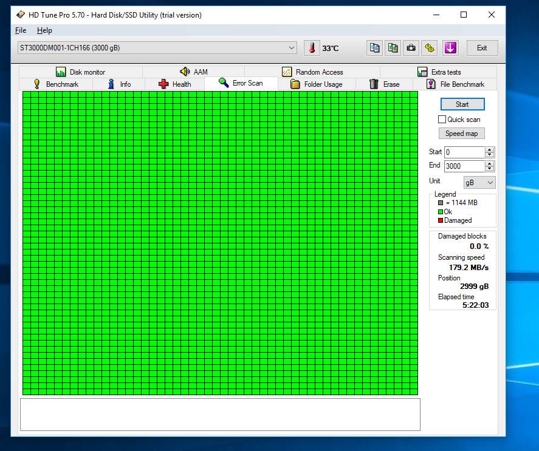Click the empty log box below grid
539x451 pixels.
point(220,415)
